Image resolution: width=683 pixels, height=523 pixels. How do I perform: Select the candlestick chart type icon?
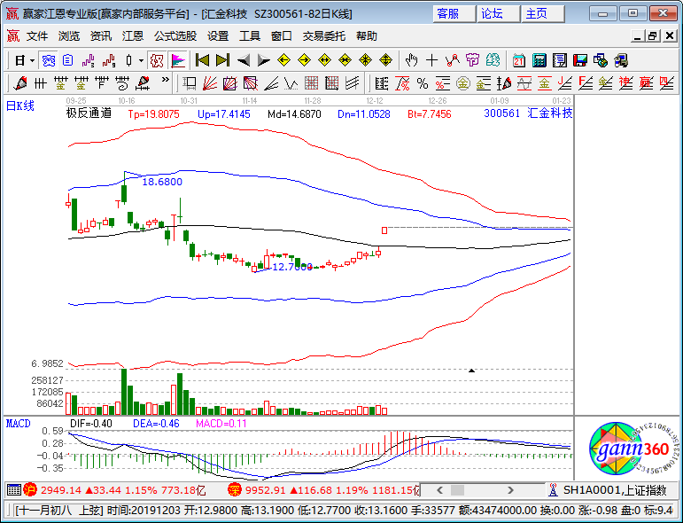coord(129,60)
